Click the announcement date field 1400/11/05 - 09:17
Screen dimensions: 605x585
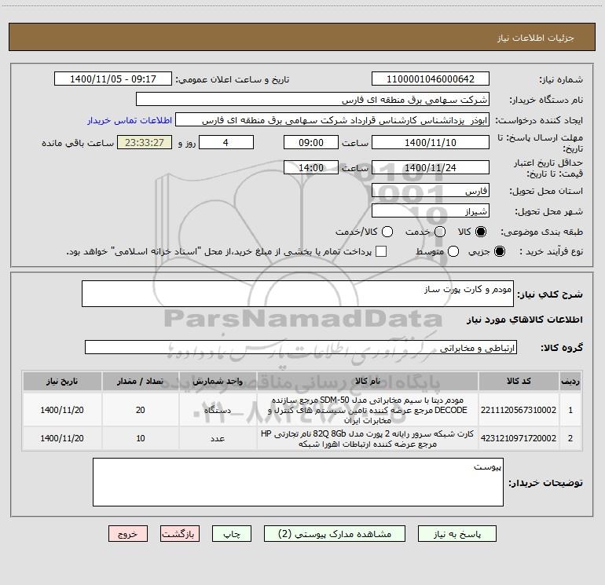(x=112, y=79)
